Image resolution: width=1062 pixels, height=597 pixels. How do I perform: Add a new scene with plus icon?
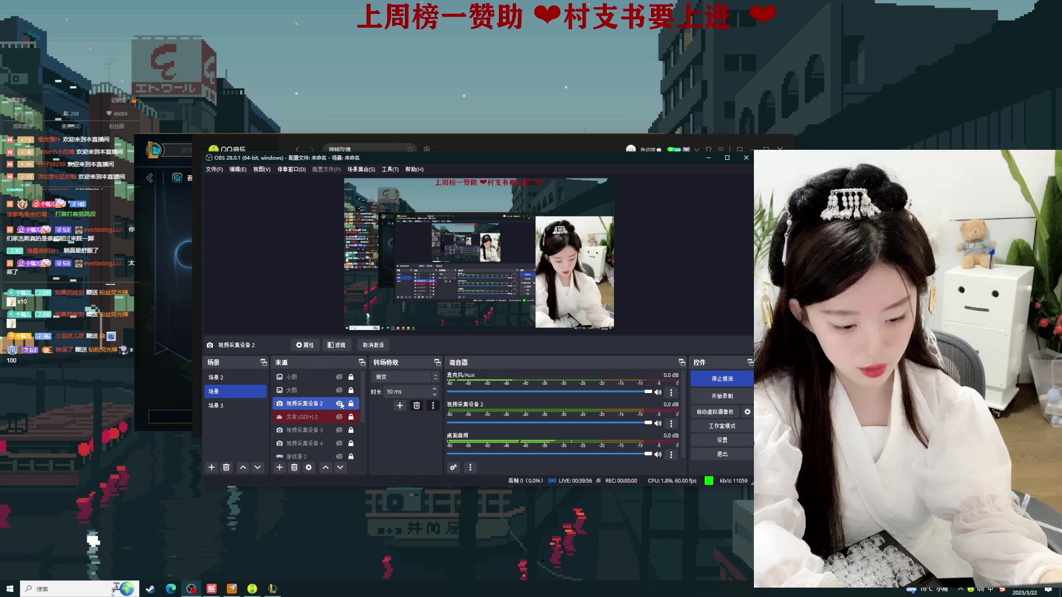click(211, 468)
